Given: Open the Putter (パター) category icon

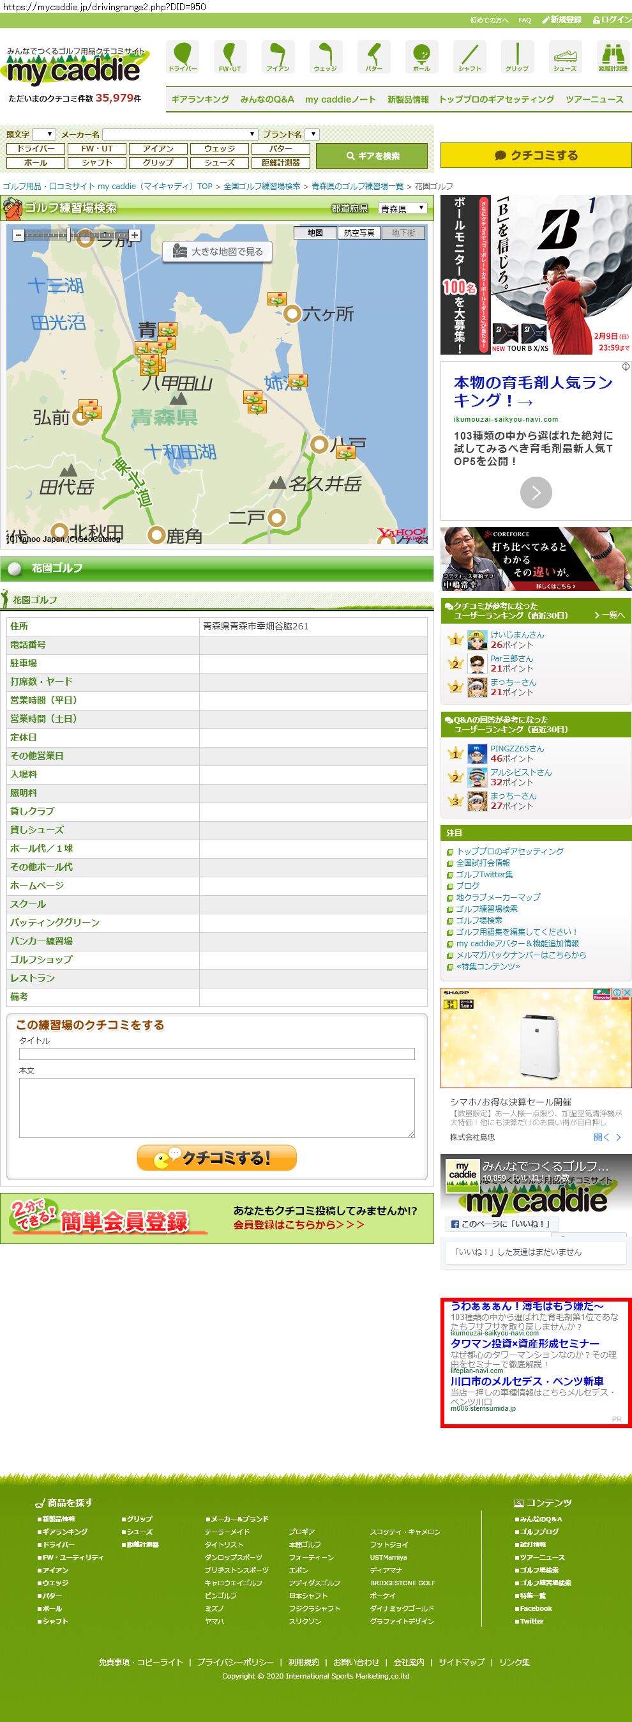Looking at the screenshot, I should (x=373, y=56).
